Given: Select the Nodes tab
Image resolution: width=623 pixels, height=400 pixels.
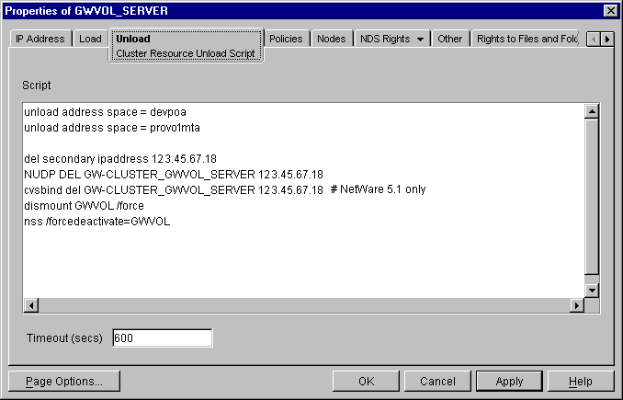Looking at the screenshot, I should 331,39.
